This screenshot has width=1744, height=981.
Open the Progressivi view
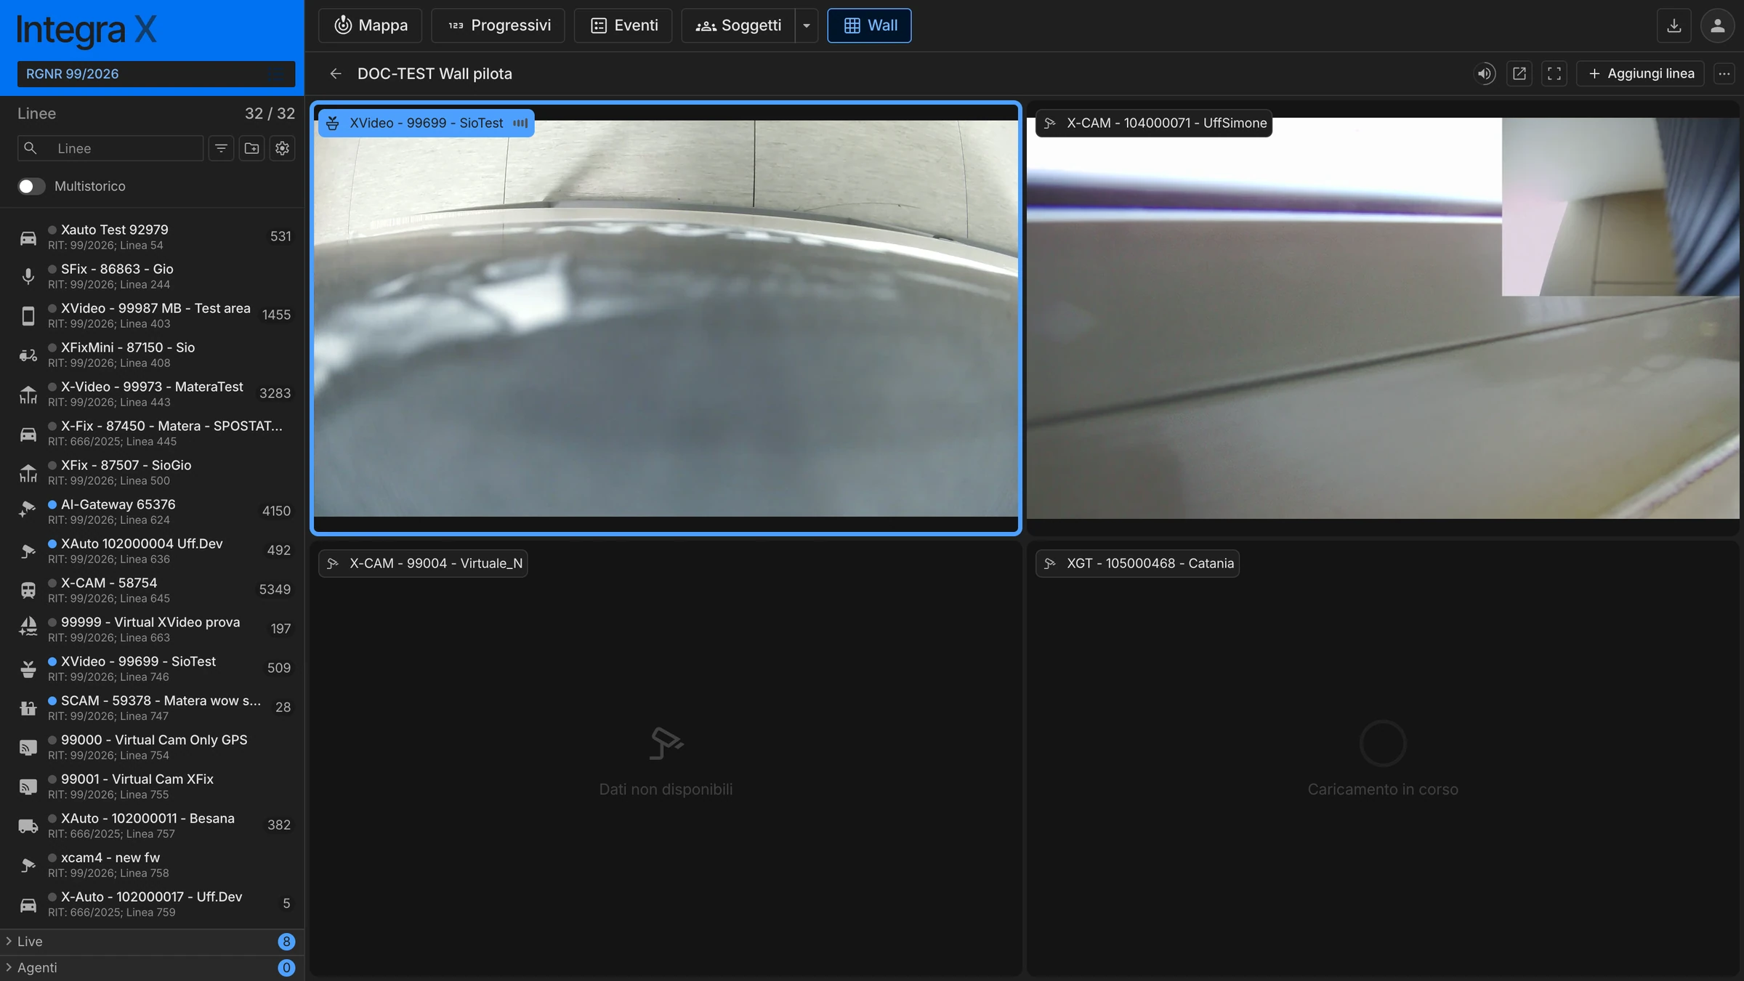498,25
